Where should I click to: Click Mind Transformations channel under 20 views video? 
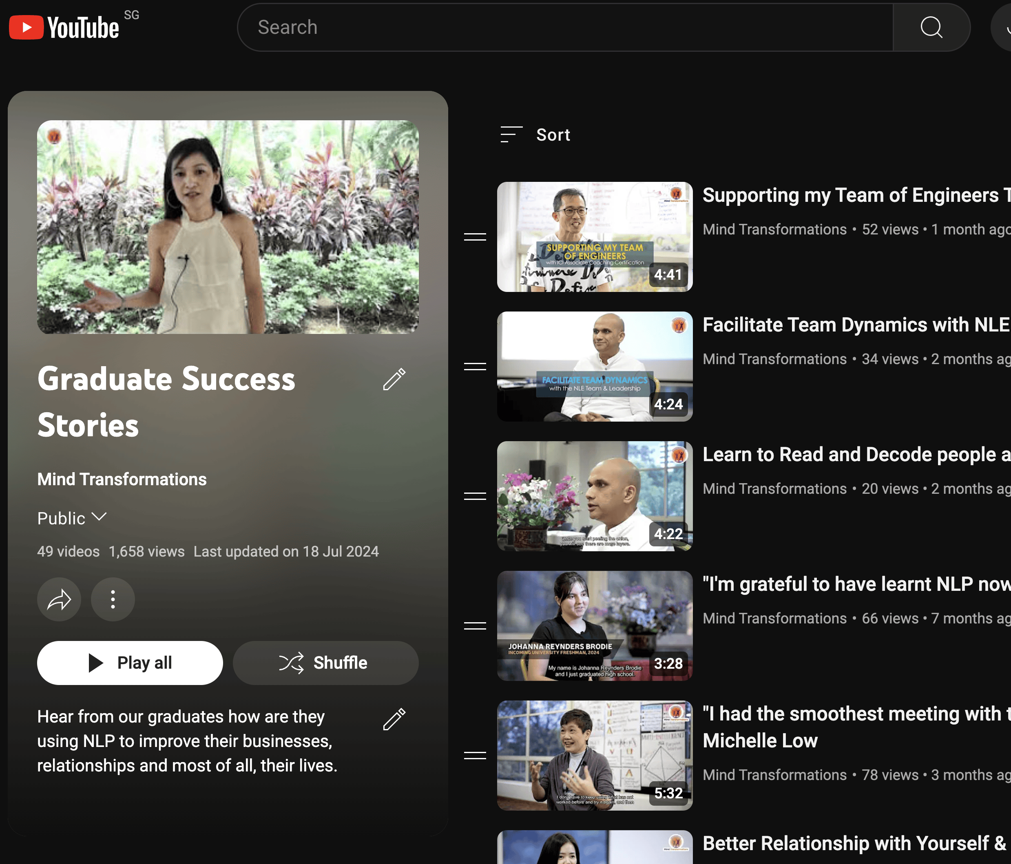(x=774, y=488)
